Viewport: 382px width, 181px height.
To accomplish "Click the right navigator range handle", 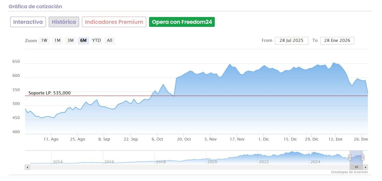I will 363,158.
